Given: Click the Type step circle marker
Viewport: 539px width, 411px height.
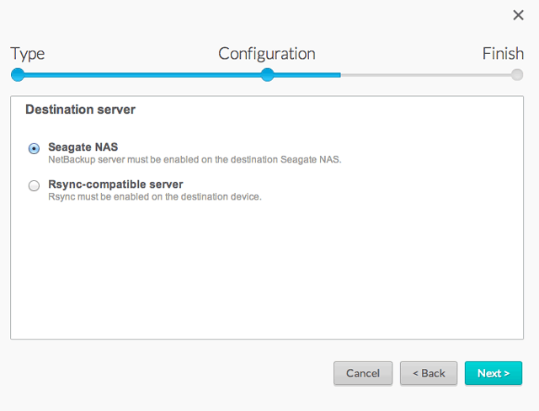Looking at the screenshot, I should pos(17,75).
